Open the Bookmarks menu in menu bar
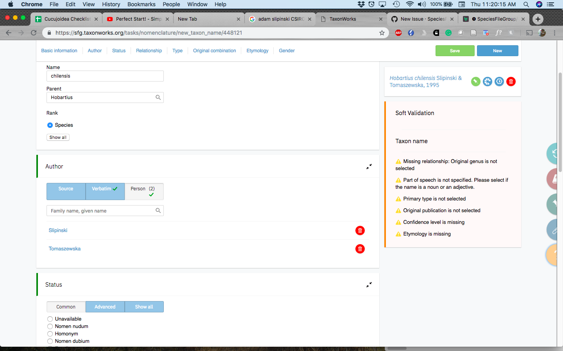The width and height of the screenshot is (563, 351). 141,4
